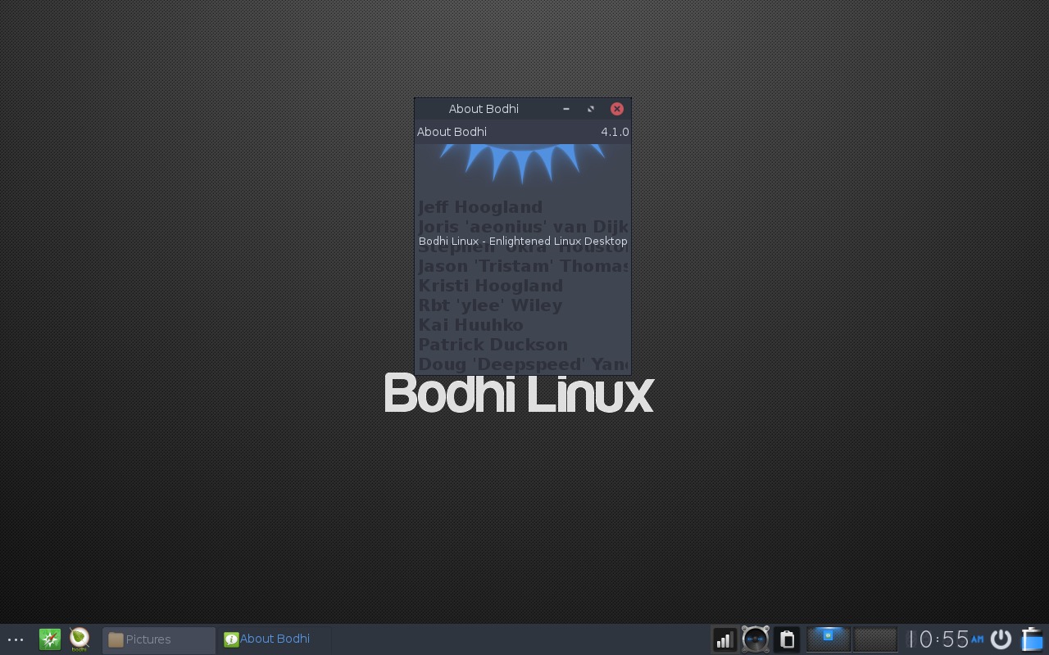Screen dimensions: 1049x655
Task: Click the network signal strength indicator
Action: [x=724, y=639]
